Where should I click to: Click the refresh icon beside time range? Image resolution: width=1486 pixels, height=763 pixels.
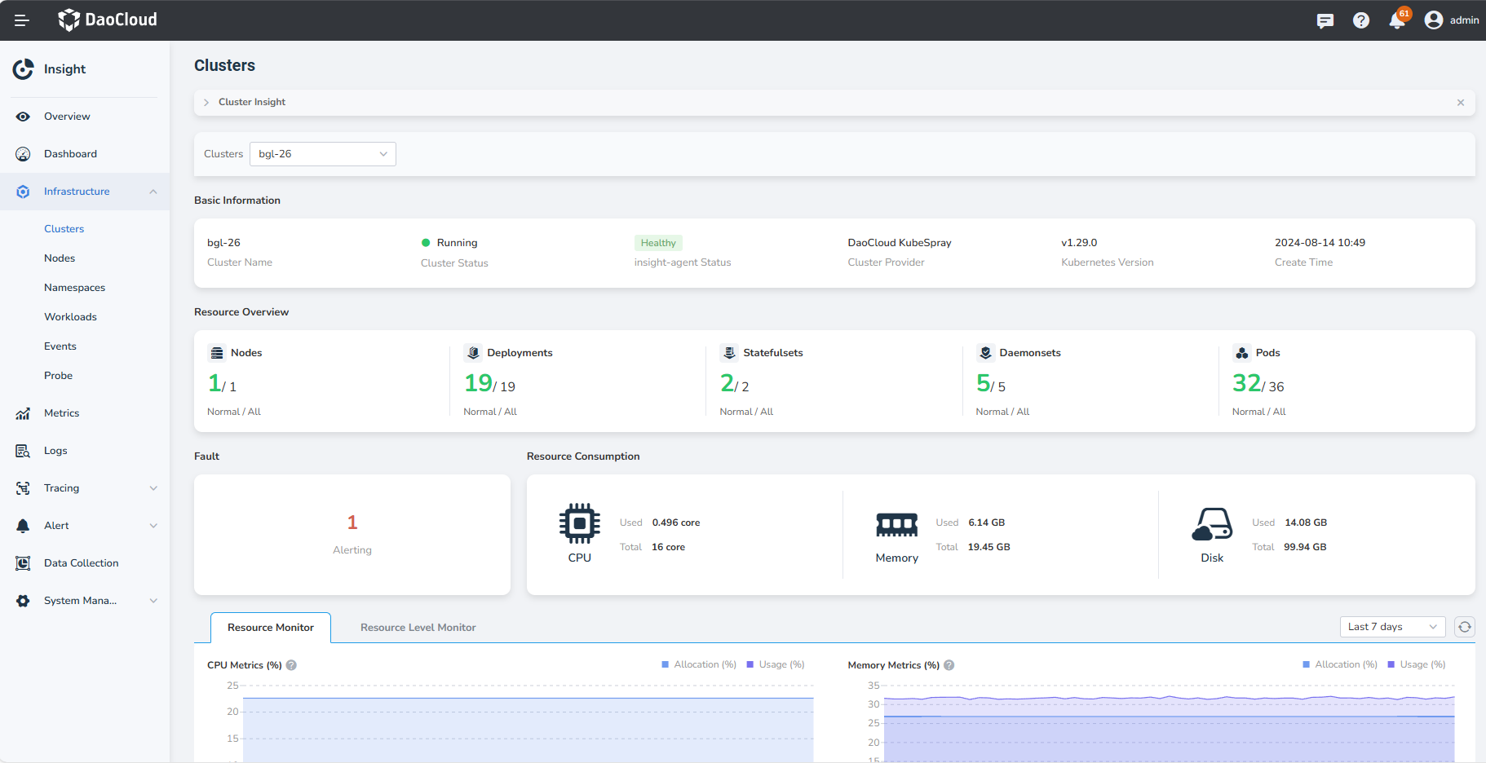pos(1464,627)
